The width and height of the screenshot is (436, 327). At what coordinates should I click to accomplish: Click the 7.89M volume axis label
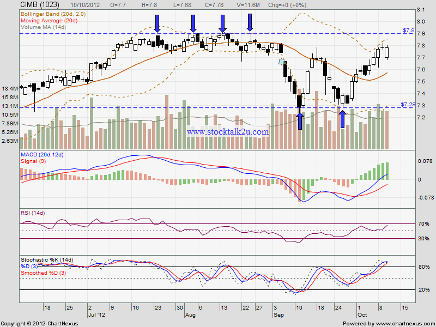tap(10, 124)
